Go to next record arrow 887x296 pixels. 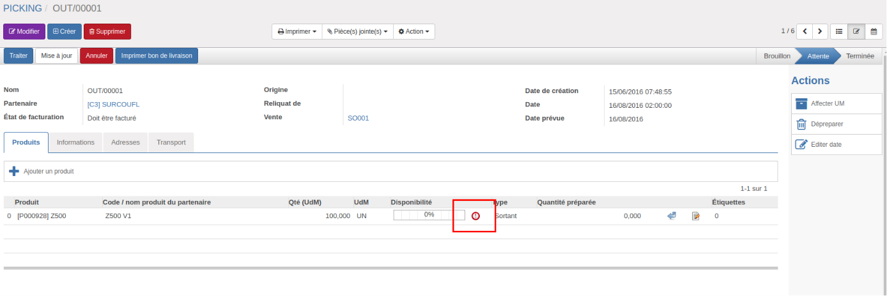(x=821, y=31)
